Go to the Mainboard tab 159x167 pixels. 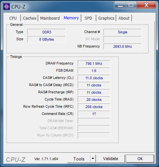50,18
